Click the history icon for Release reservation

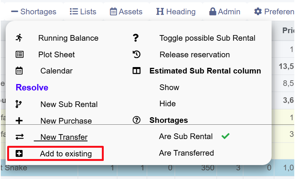click(137, 54)
